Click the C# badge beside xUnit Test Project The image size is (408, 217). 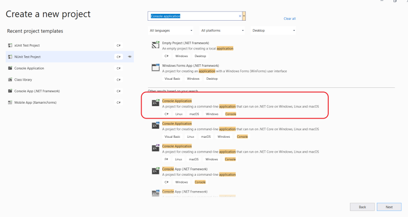[x=119, y=45]
